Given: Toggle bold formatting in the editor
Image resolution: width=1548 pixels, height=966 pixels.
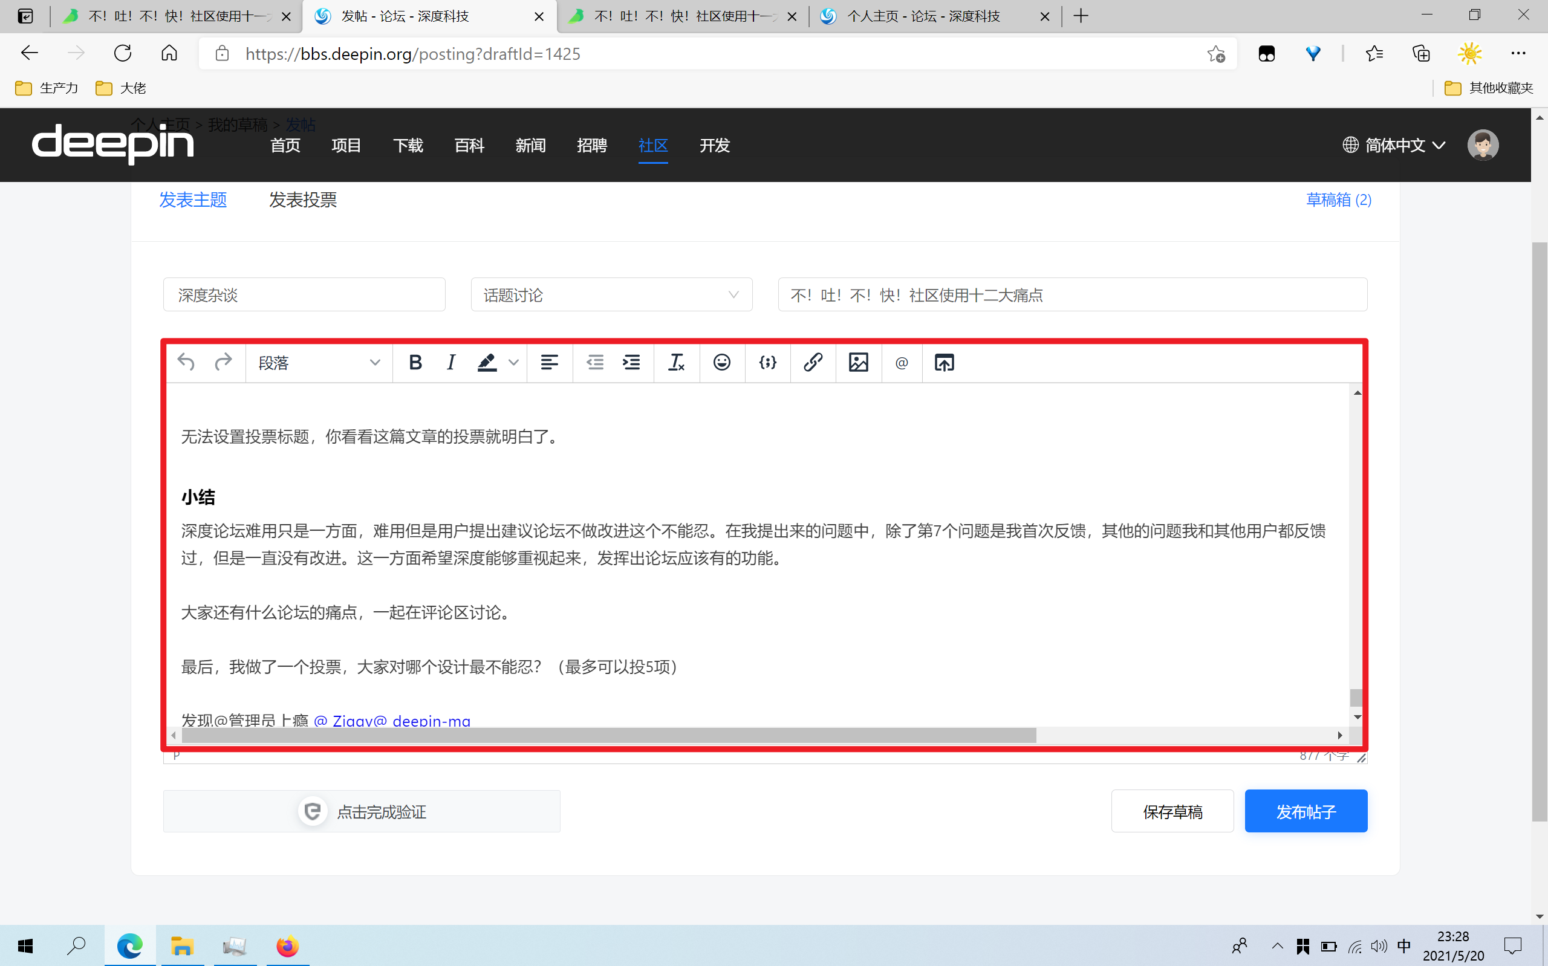Looking at the screenshot, I should pos(415,363).
